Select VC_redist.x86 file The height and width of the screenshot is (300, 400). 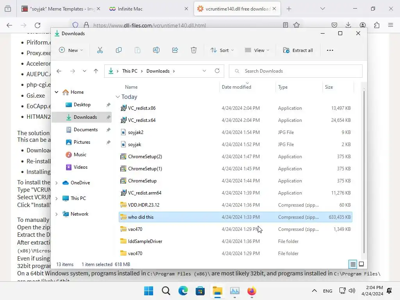pos(235,108)
